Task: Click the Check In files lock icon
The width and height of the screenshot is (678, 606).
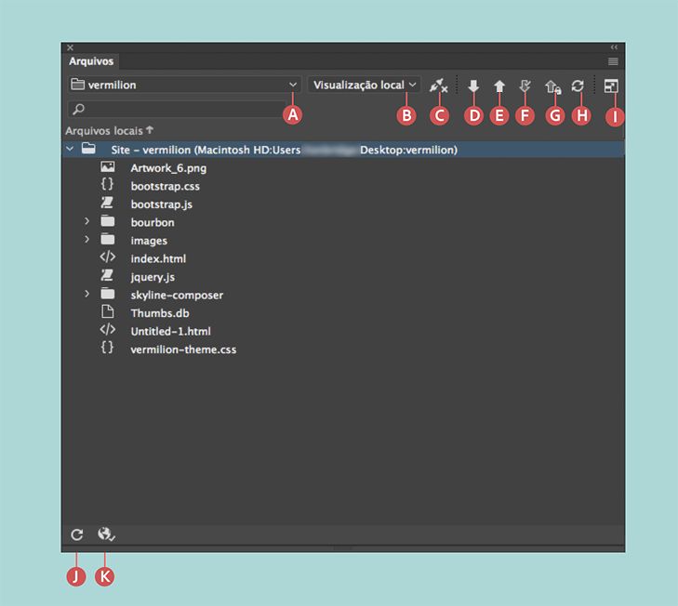Action: click(553, 86)
